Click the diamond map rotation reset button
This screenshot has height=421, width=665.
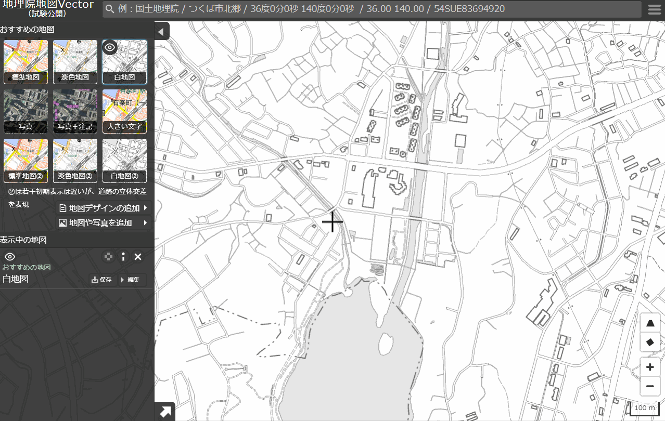649,342
